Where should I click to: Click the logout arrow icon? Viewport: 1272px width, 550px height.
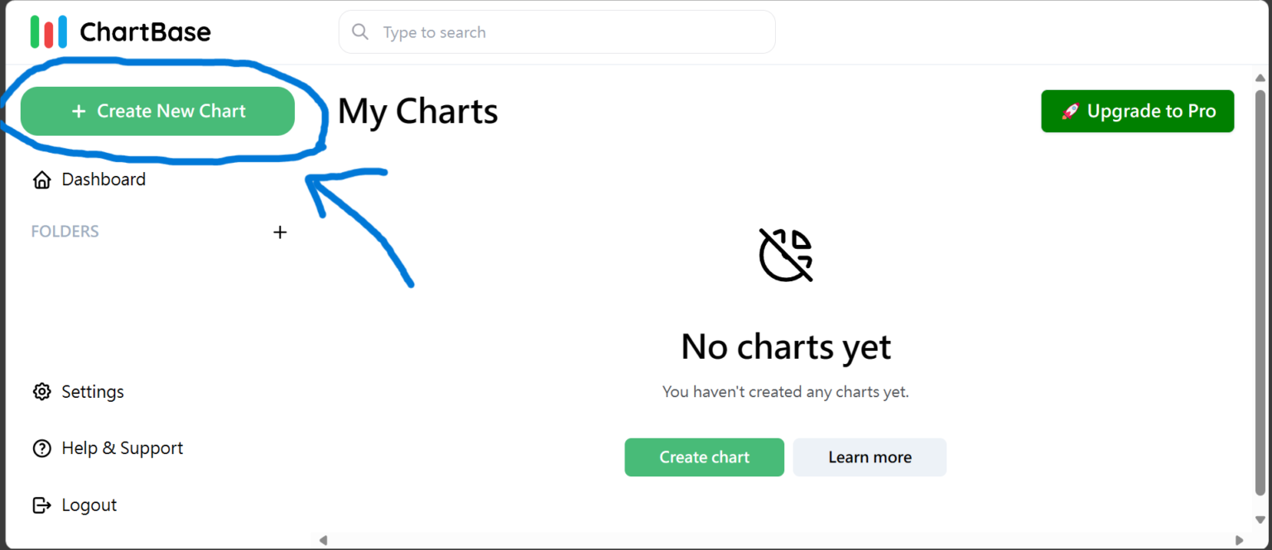[x=41, y=505]
